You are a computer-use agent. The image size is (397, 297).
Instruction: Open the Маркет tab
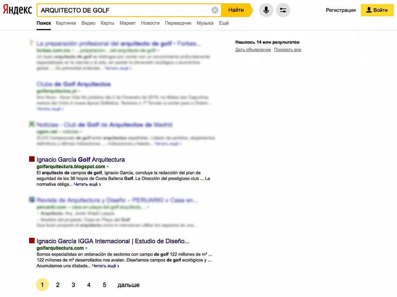click(x=128, y=23)
